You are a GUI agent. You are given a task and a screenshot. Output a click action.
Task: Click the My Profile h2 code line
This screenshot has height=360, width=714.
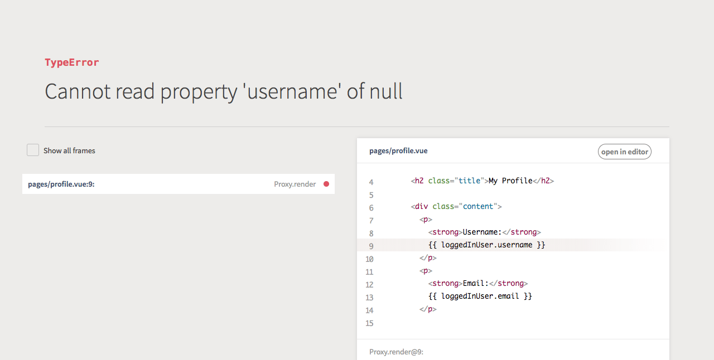coord(483,181)
